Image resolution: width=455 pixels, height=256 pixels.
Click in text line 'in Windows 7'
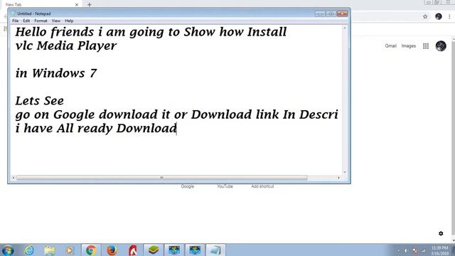(x=56, y=73)
